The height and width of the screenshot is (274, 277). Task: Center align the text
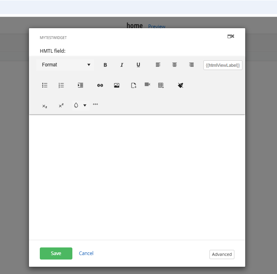[x=174, y=65]
